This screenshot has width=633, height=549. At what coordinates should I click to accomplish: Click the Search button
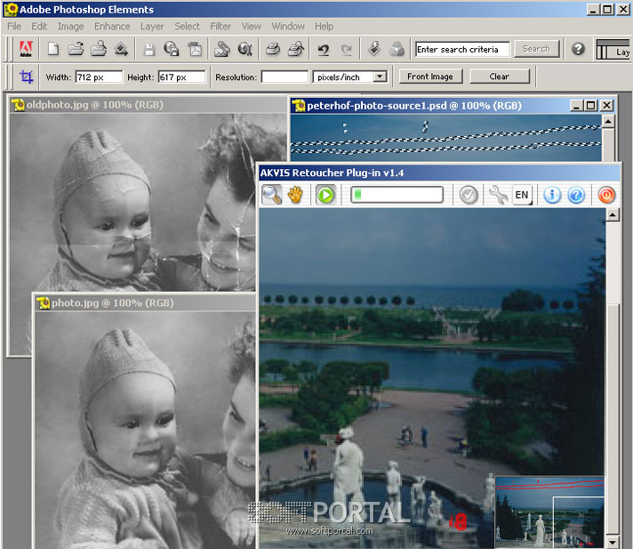536,49
